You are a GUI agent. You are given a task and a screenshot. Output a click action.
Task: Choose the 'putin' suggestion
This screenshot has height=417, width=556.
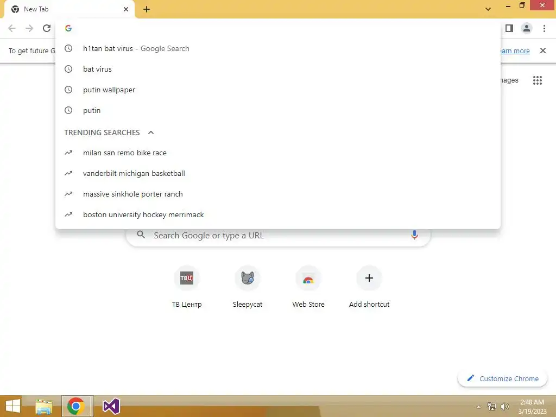[x=278, y=110]
